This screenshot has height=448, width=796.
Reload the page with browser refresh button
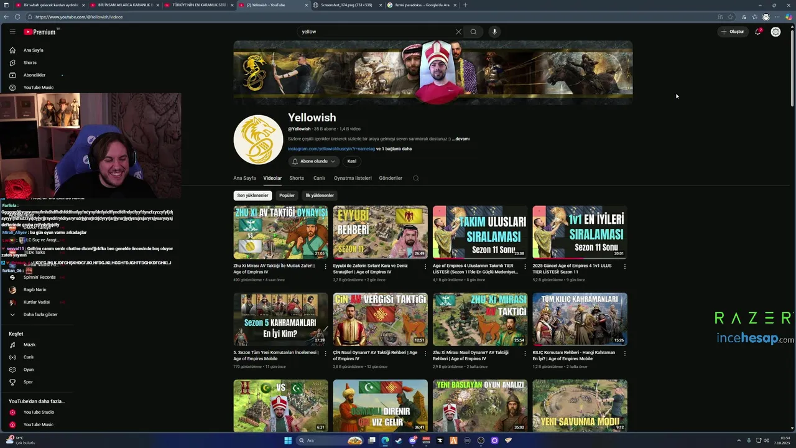pos(17,17)
